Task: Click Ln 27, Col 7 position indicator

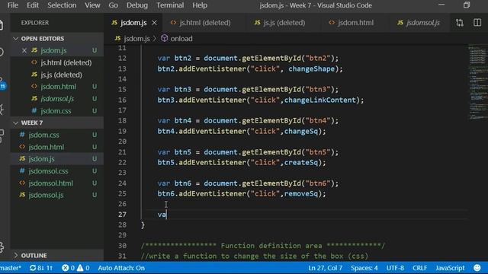Action: coord(325,268)
